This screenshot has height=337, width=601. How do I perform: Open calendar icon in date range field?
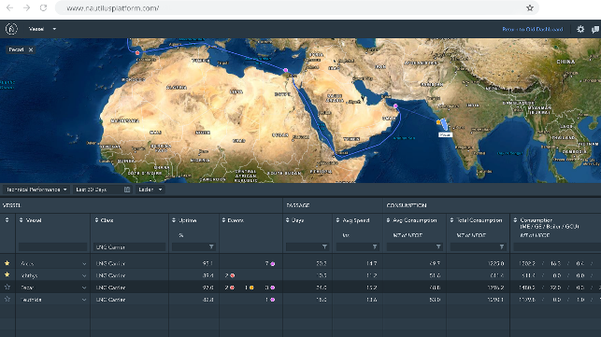[127, 190]
